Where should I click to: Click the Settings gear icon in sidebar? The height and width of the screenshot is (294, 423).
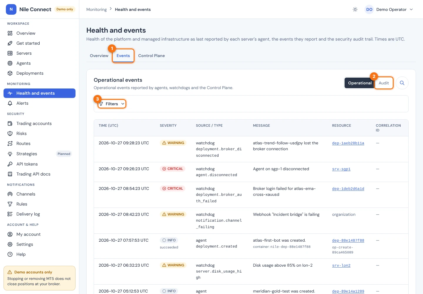click(x=10, y=244)
